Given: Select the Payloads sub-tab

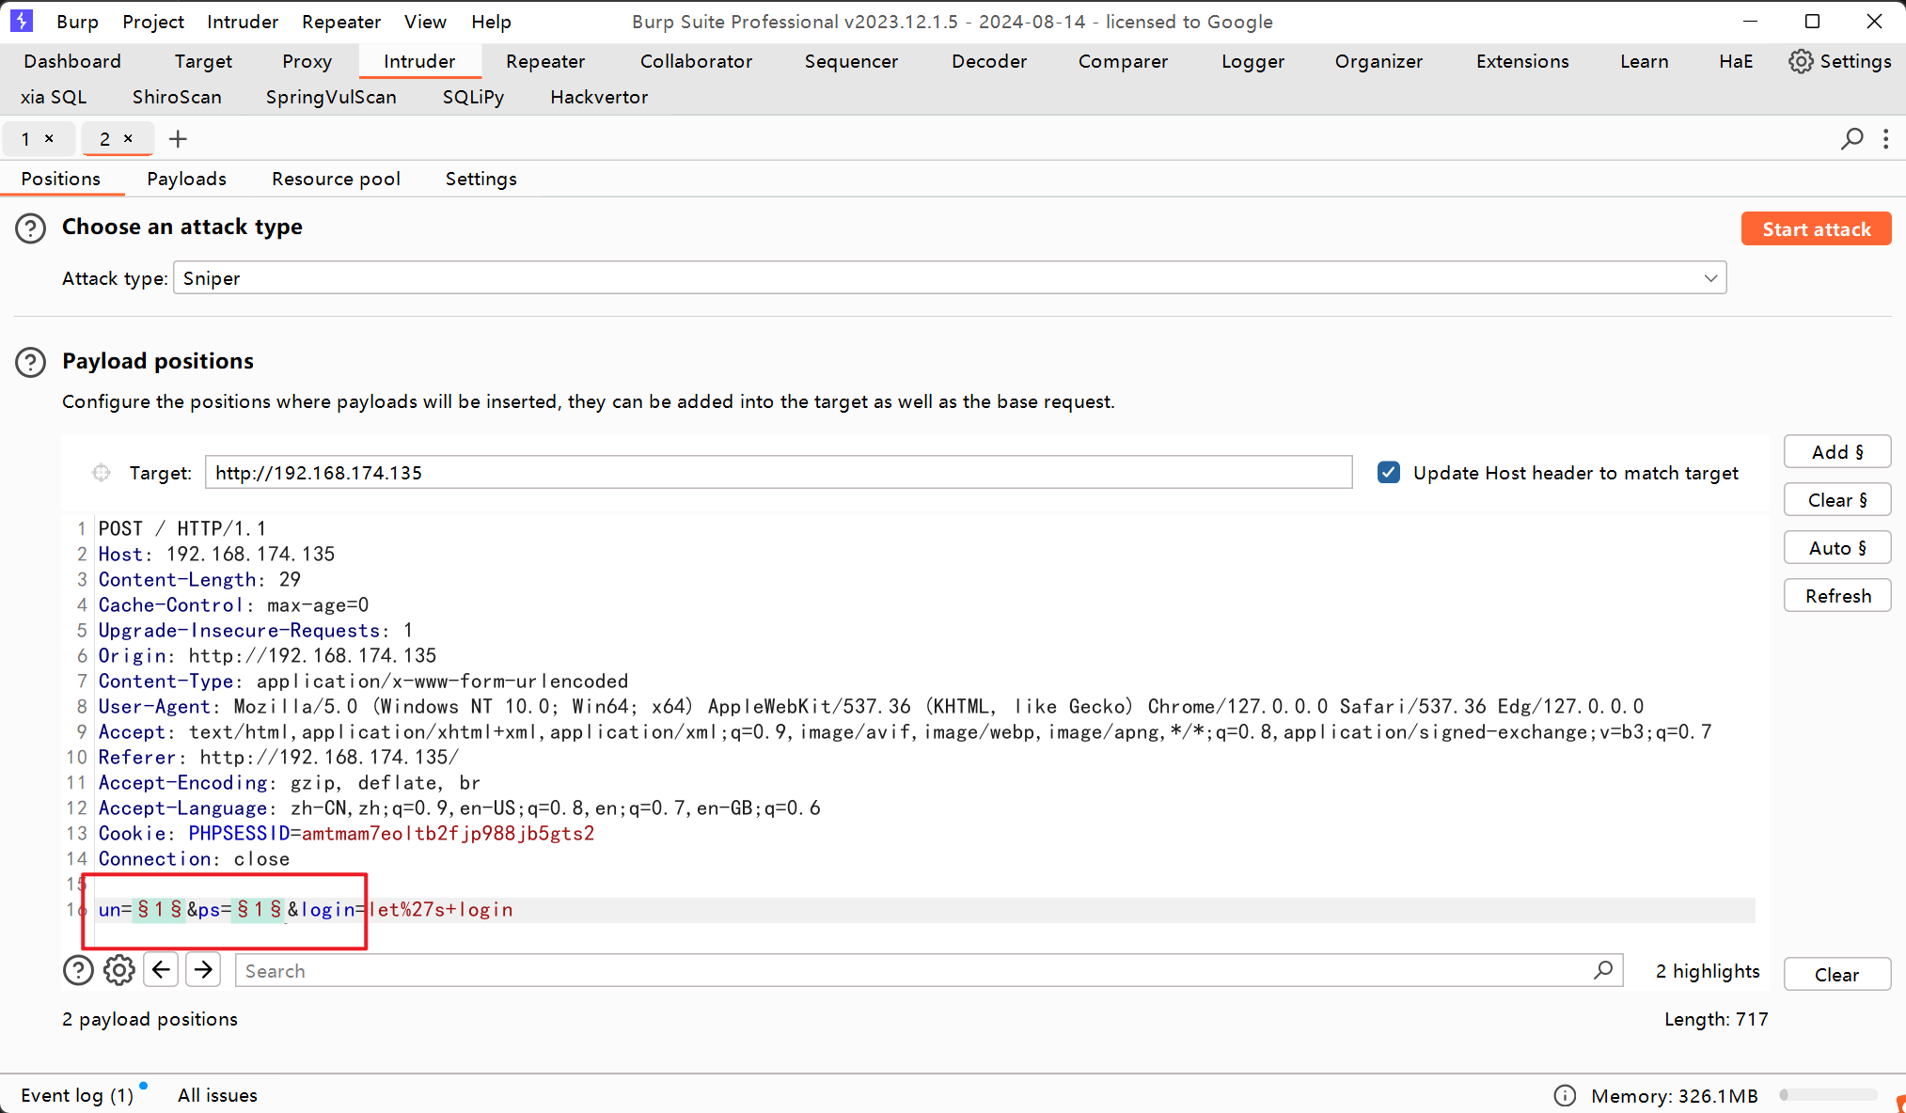Looking at the screenshot, I should (x=186, y=179).
